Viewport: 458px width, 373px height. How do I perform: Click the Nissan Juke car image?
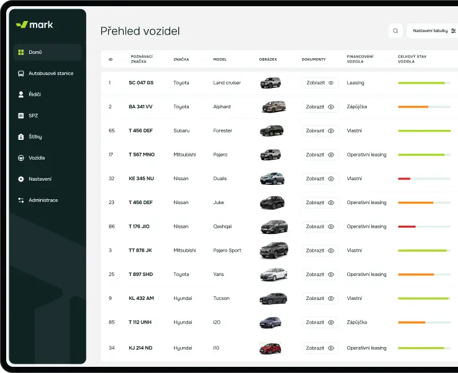coord(272,202)
